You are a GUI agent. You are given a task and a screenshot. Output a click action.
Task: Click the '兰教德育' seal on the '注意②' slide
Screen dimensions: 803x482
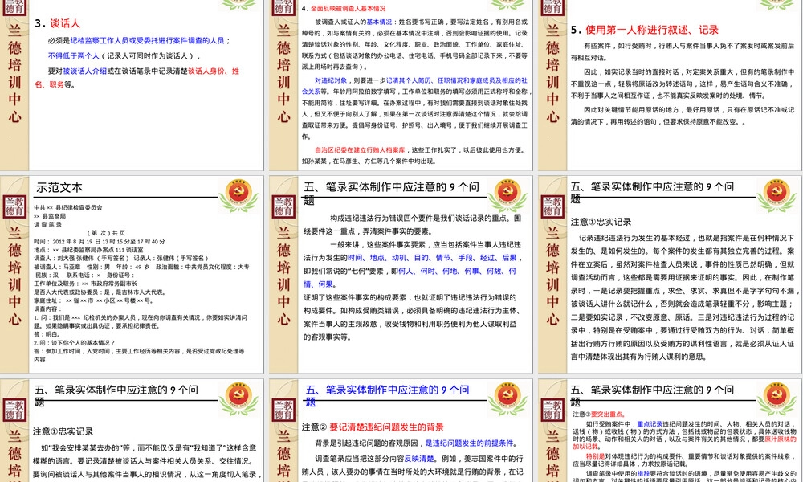pyautogui.click(x=283, y=409)
